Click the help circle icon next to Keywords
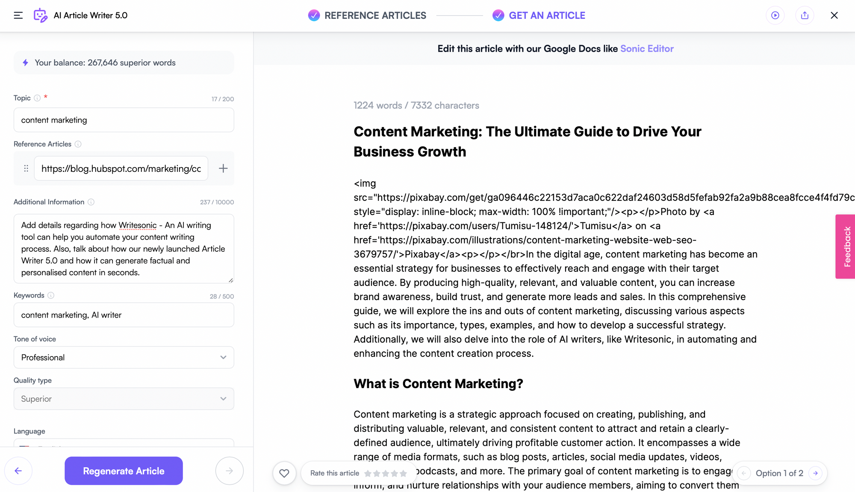The height and width of the screenshot is (492, 855). [51, 295]
